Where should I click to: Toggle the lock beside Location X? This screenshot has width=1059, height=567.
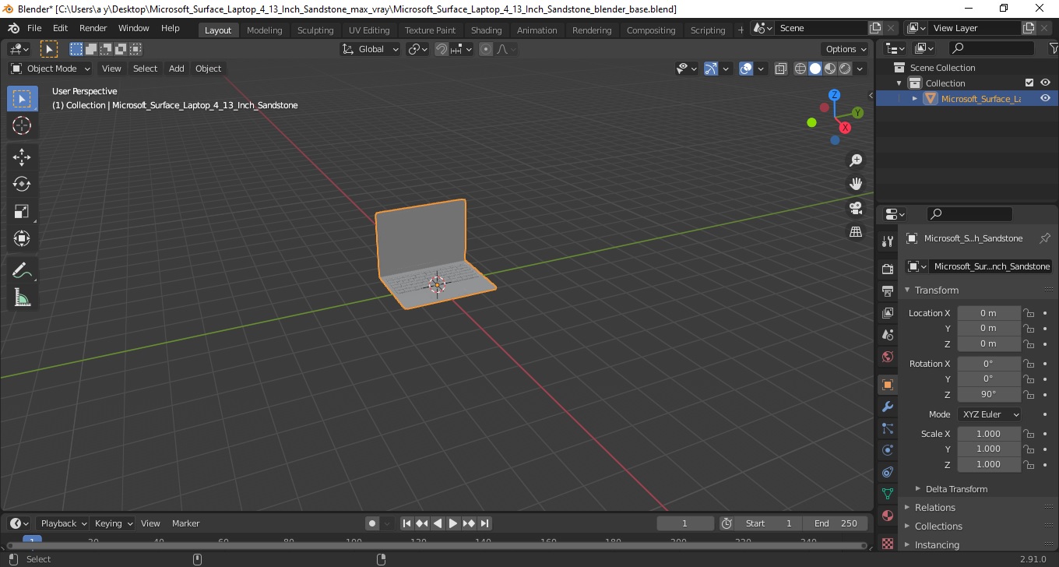tap(1029, 313)
